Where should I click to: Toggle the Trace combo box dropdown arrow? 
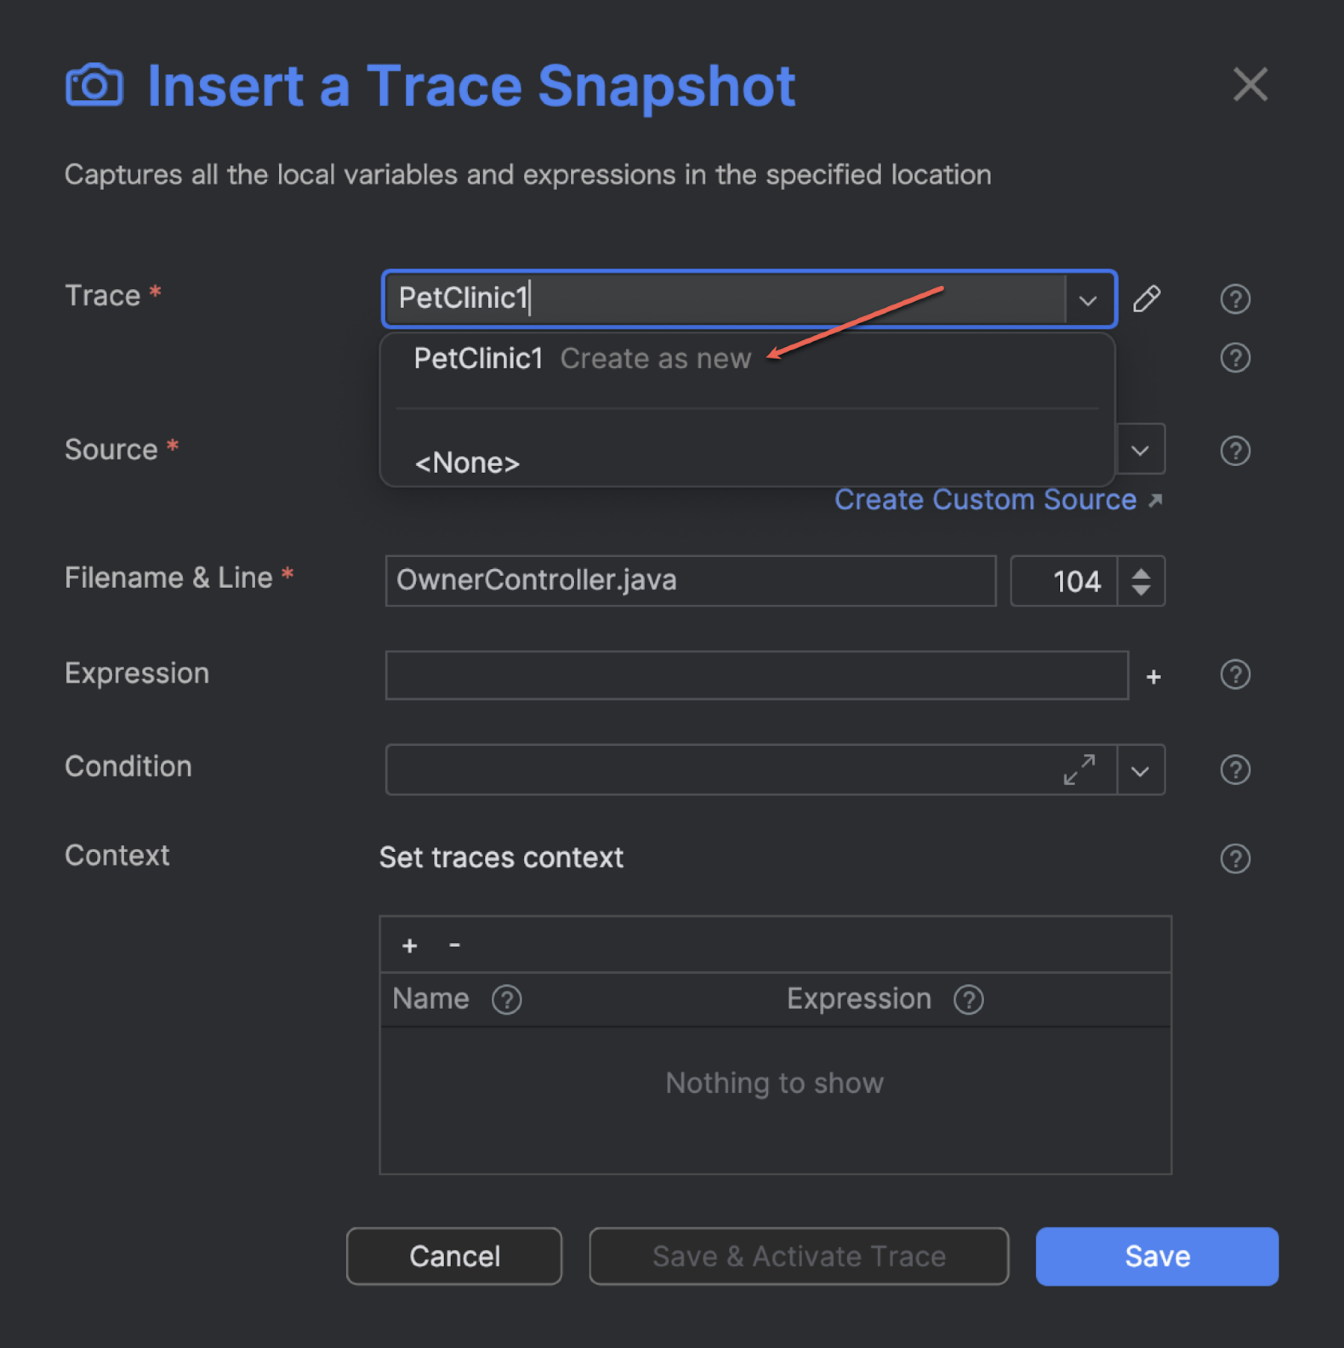pos(1087,301)
